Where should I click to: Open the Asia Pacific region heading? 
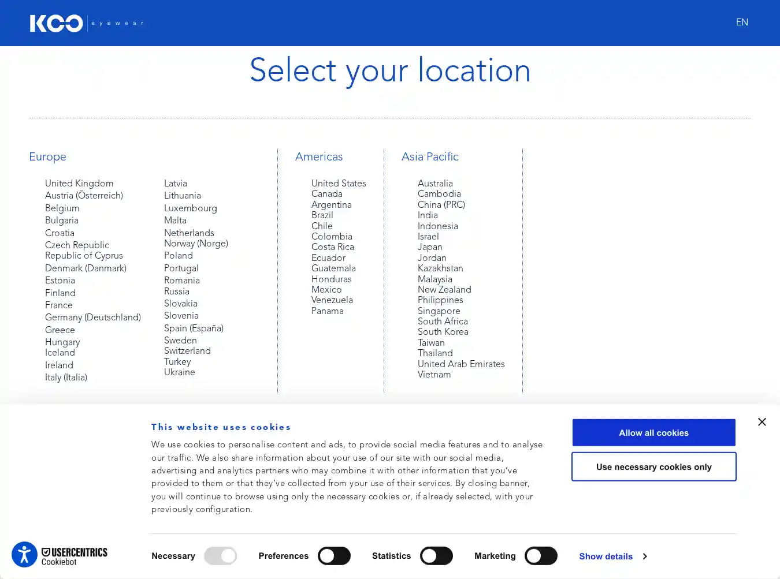430,156
